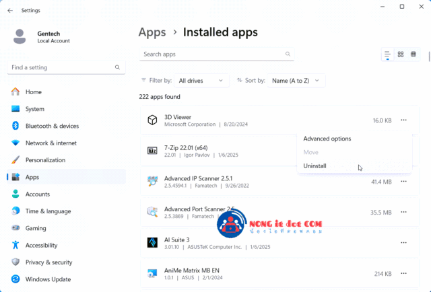
Task: Select the 3D Viewer app name
Action: coord(178,117)
